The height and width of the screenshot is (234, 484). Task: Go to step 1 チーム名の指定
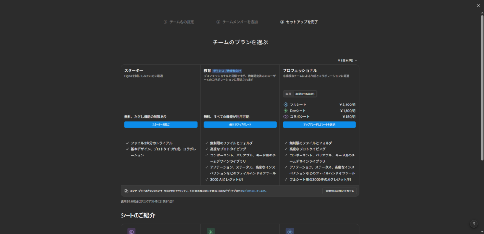click(x=179, y=22)
